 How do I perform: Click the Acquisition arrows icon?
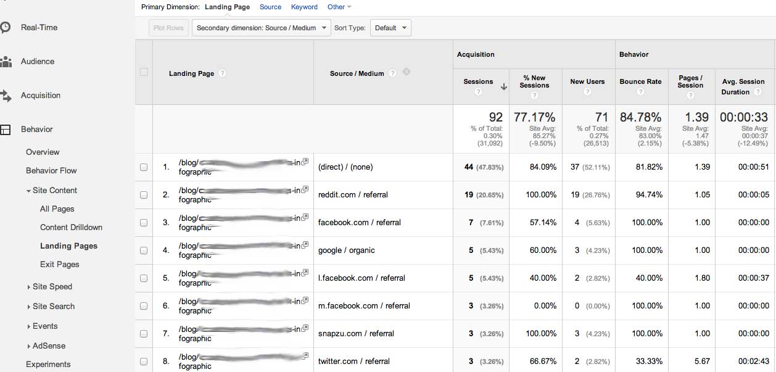tap(6, 96)
